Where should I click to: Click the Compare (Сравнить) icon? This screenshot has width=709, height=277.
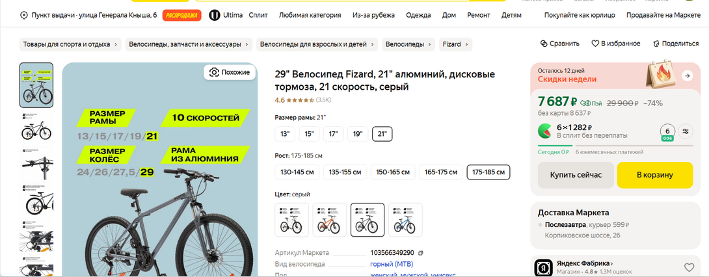(544, 44)
